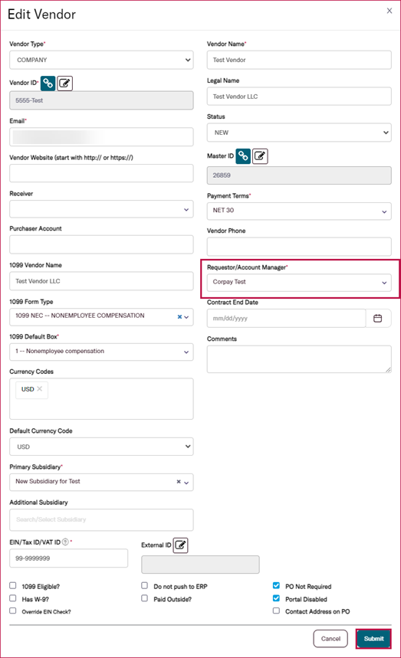Clear the 1099 Form Type selection

click(179, 317)
